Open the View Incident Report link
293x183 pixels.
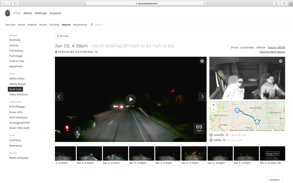[x=272, y=52]
